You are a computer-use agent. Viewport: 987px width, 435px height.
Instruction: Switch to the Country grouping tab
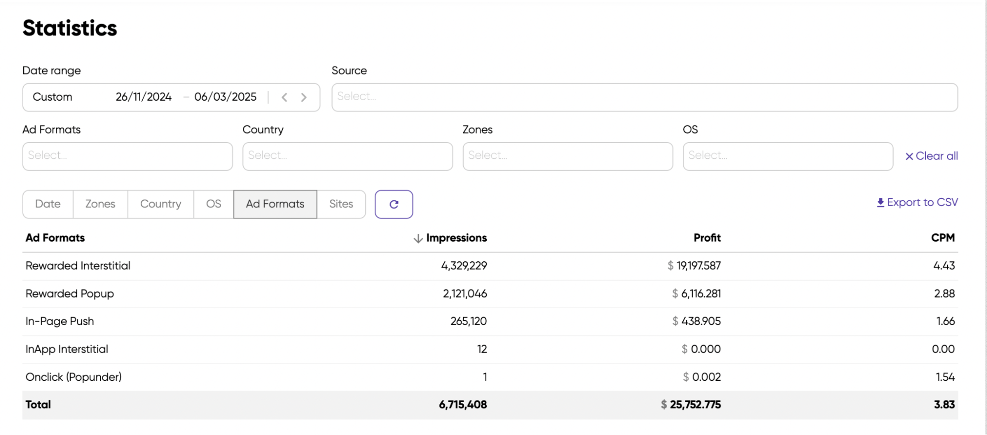tap(160, 204)
